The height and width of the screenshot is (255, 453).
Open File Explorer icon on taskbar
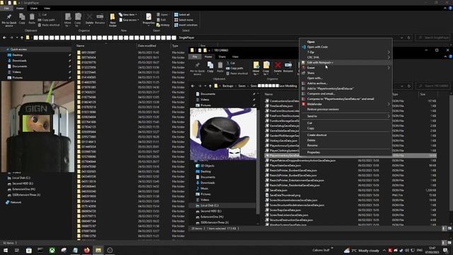click(98, 250)
